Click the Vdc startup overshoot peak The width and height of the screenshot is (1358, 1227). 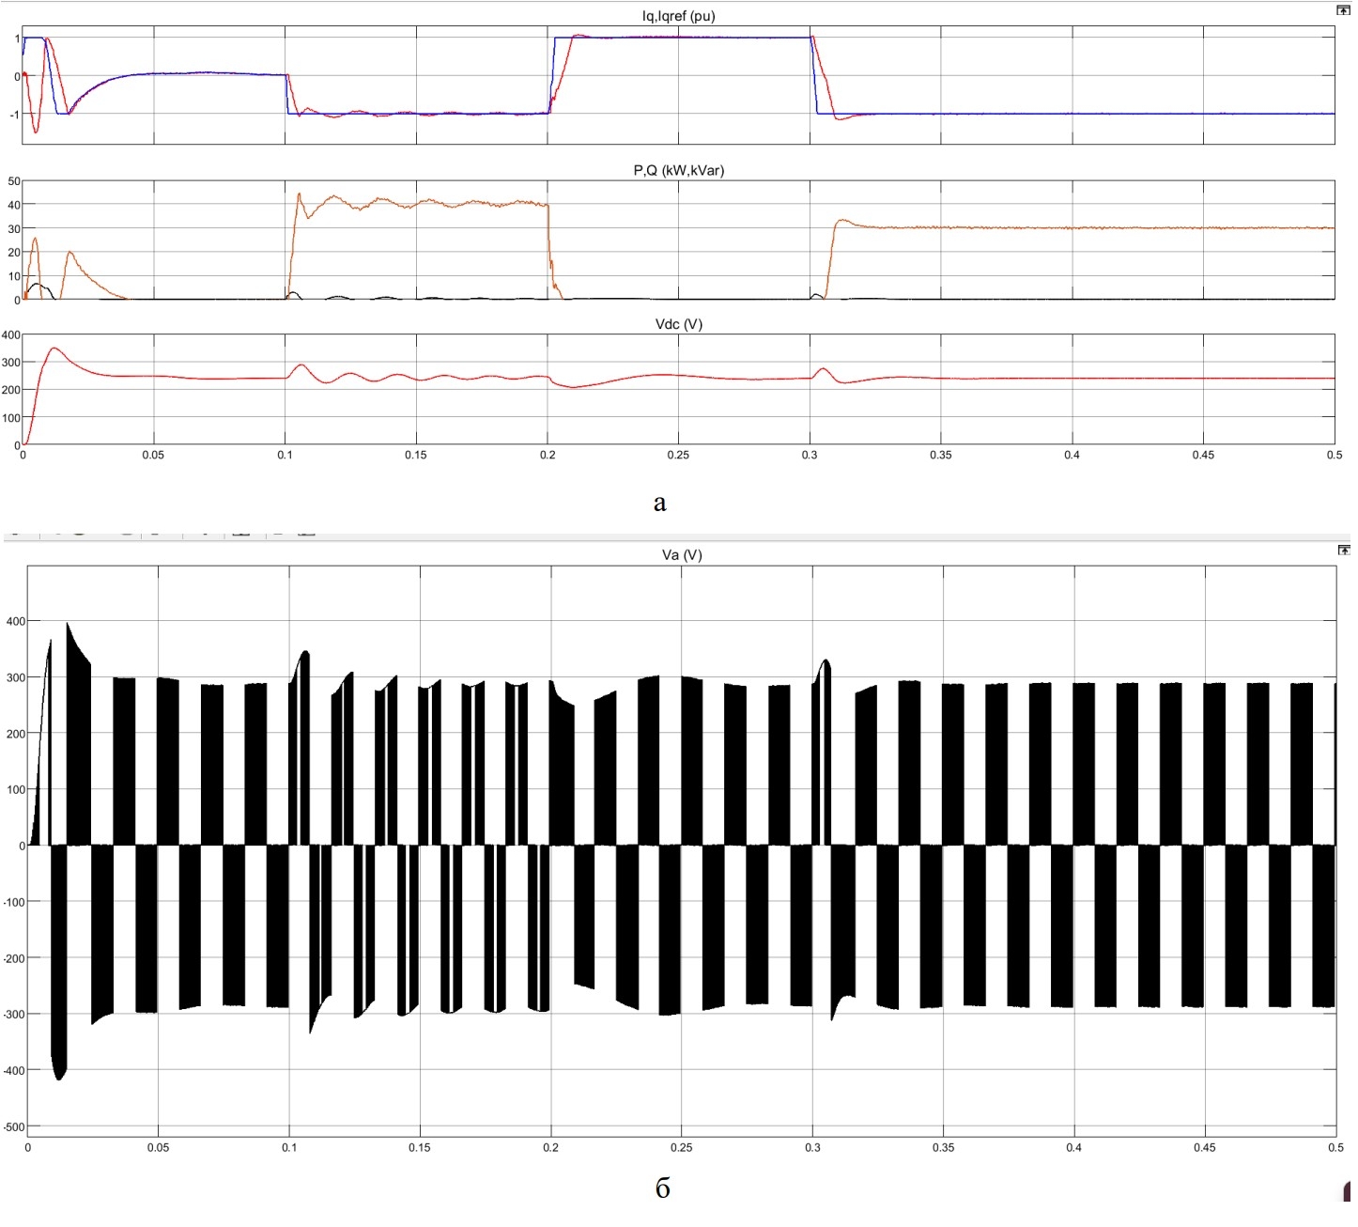(x=54, y=349)
